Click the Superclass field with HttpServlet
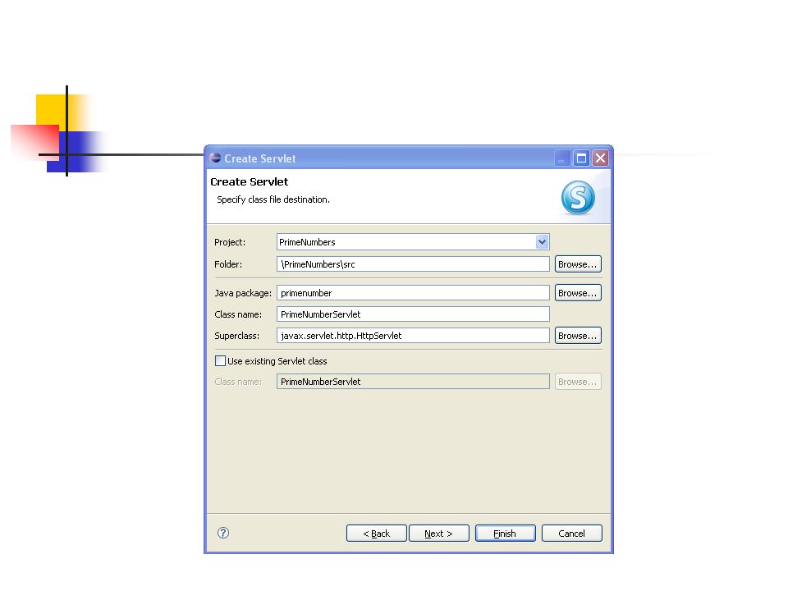The height and width of the screenshot is (591, 788). [x=413, y=336]
